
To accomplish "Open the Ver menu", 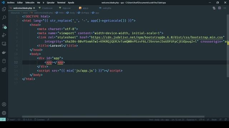I will point(39,2).
